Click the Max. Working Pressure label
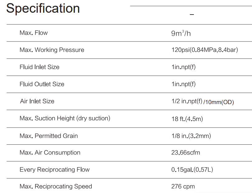This screenshot has height=193, width=252. coord(52,50)
